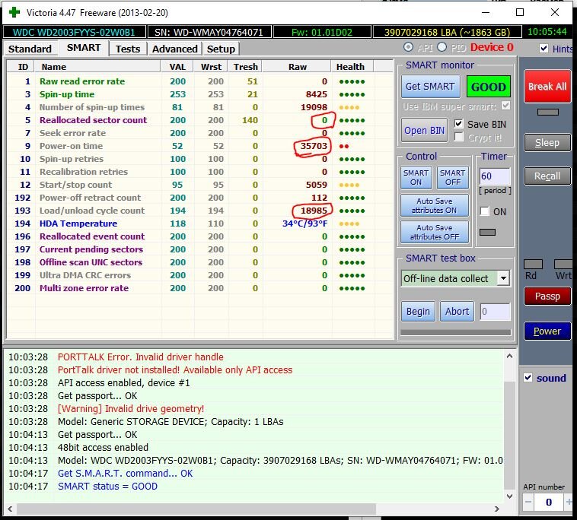Click the Sleep button
Screen dimensions: 577x520
tap(547, 143)
